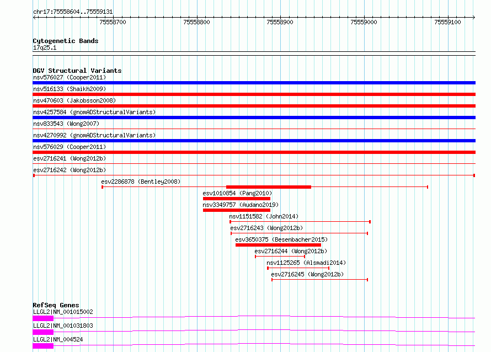Open esv2716245 (Wong2012b) variant label
The image size is (491, 352).
pos(307,274)
